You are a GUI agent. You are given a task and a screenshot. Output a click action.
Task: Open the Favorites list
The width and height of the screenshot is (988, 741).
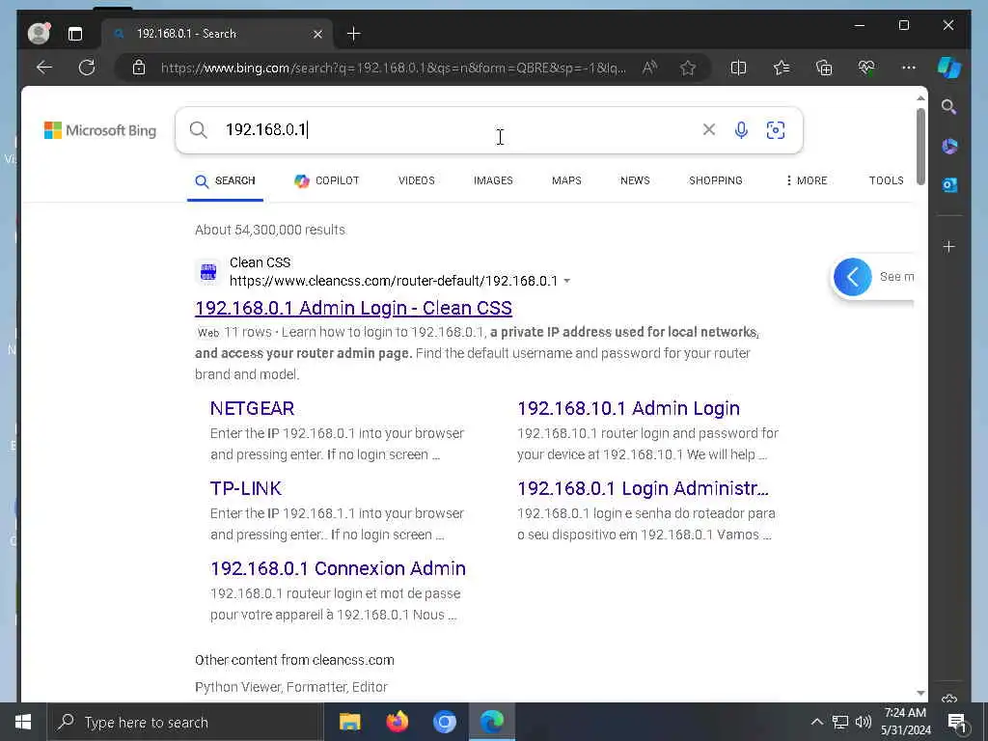782,68
